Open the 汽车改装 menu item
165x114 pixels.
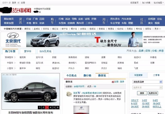[126, 19]
